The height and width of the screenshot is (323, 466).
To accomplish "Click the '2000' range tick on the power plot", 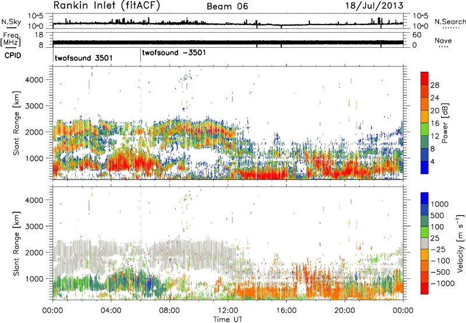I will coord(34,132).
